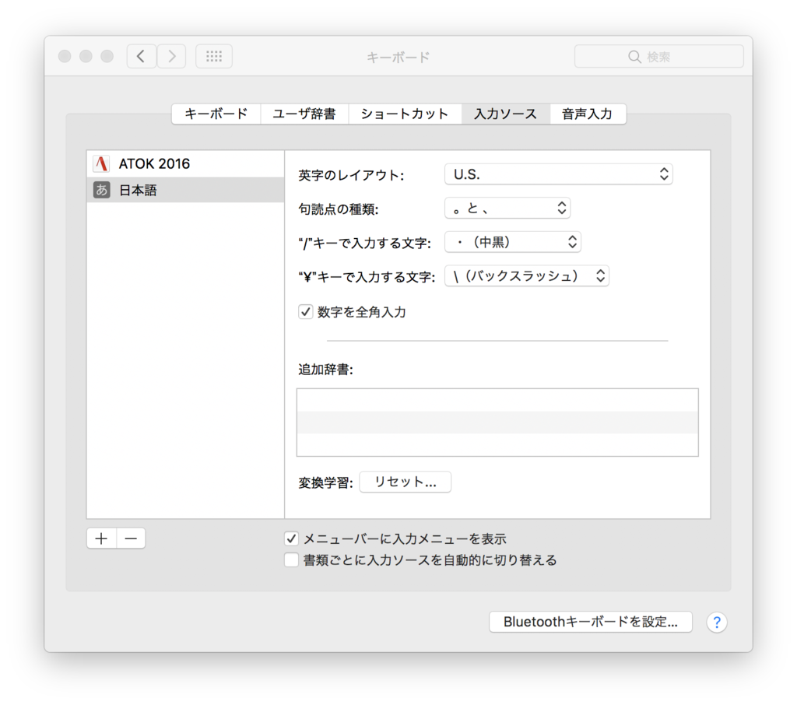Disable 数字を全角入力 checkbox
Viewport: 797px width, 705px height.
305,311
